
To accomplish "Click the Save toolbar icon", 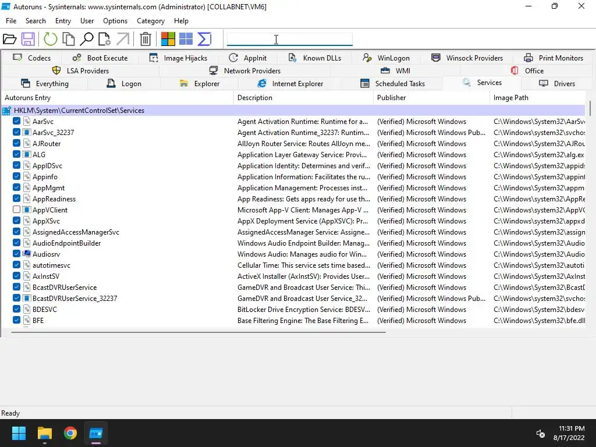I will [x=28, y=39].
